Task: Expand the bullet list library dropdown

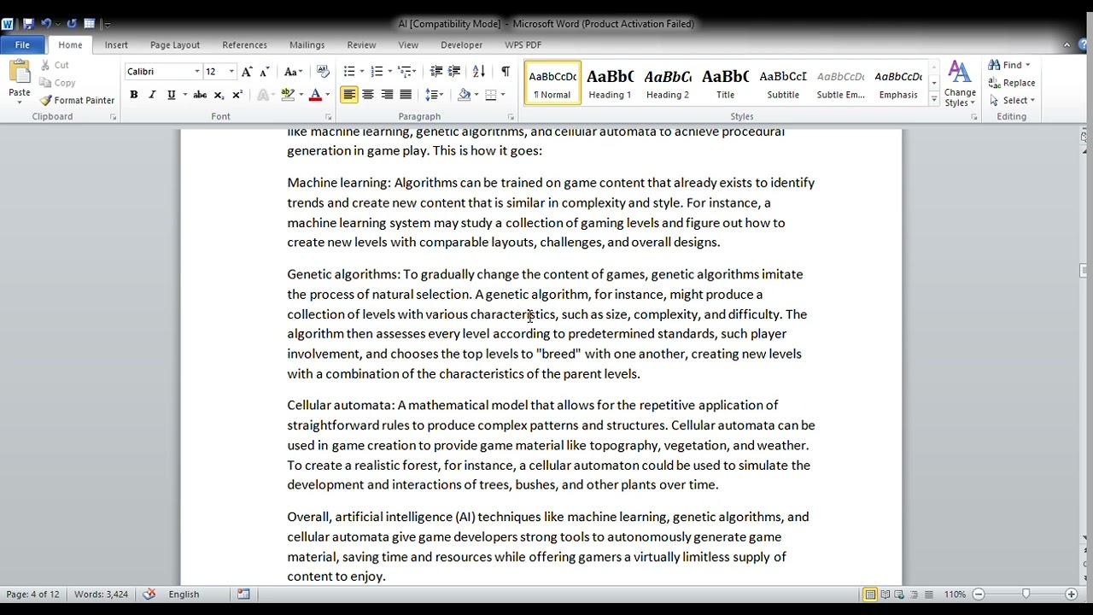Action: coord(362,72)
